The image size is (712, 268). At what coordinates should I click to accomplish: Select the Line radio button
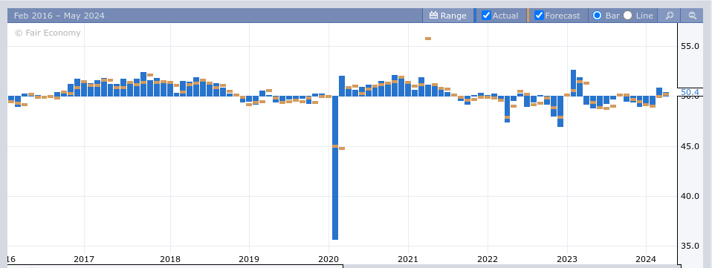[x=627, y=16]
